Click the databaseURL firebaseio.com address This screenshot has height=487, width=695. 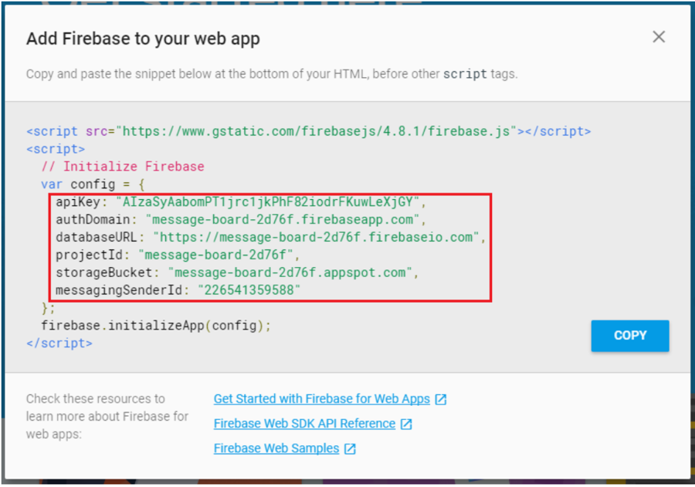coord(317,237)
